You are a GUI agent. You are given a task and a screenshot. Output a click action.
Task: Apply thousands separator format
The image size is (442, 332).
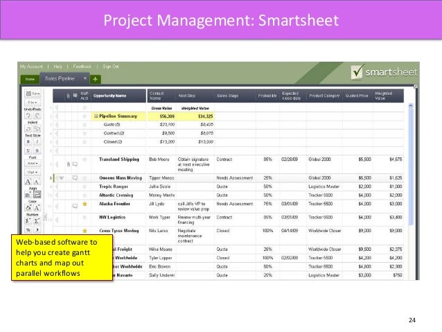click(37, 230)
